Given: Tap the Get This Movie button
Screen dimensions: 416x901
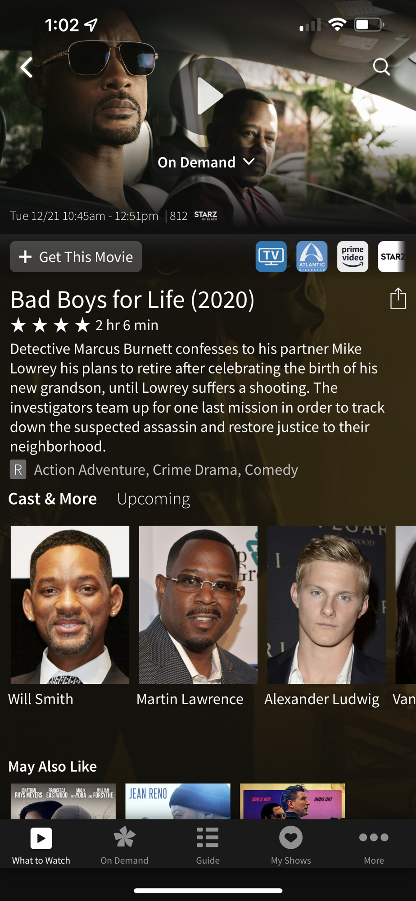Looking at the screenshot, I should 76,257.
